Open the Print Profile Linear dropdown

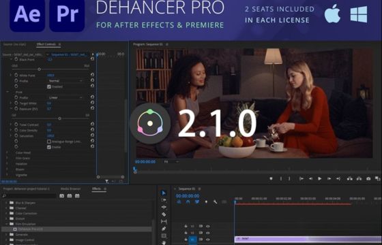65,97
